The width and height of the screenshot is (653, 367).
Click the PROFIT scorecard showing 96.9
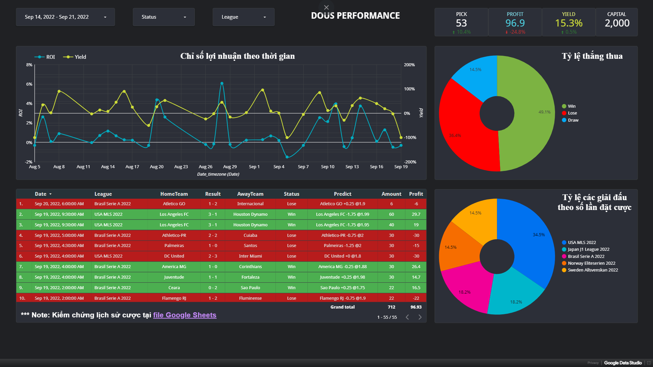515,22
